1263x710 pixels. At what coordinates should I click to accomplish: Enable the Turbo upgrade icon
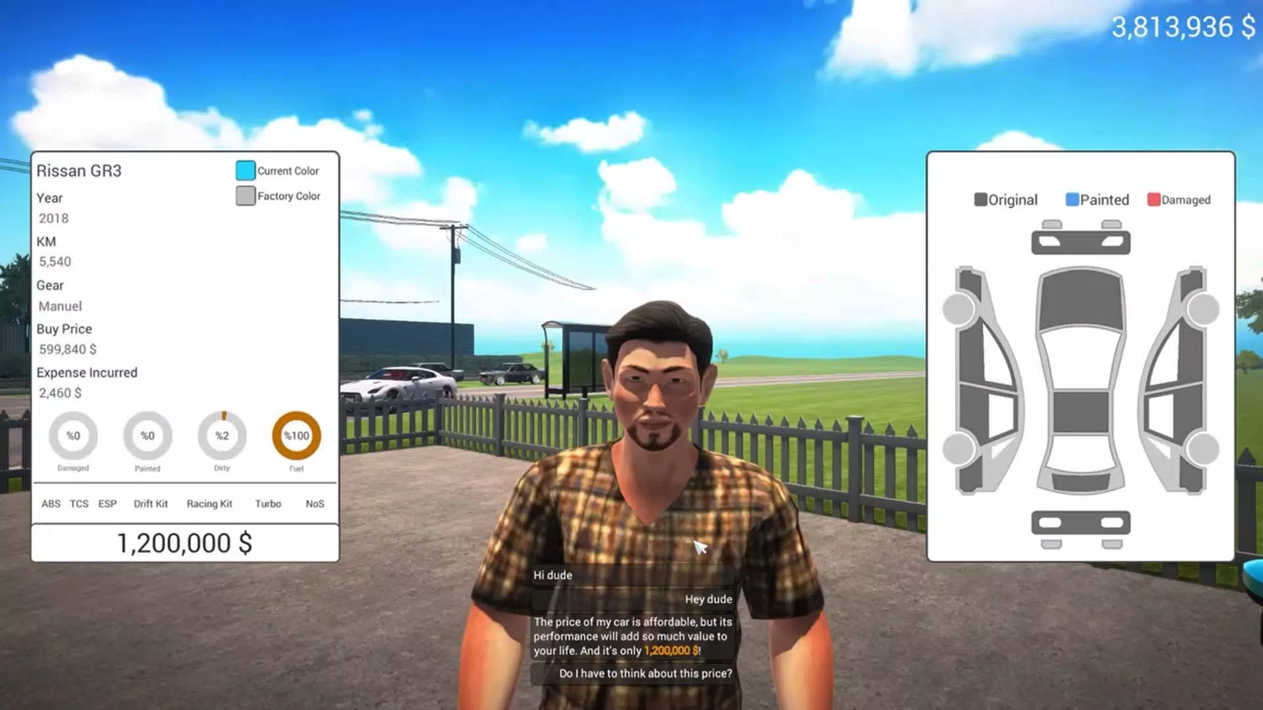(x=268, y=504)
